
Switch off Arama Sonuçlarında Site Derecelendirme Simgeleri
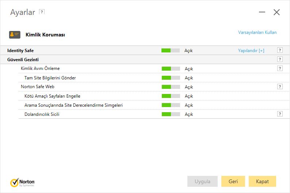tap(171, 105)
